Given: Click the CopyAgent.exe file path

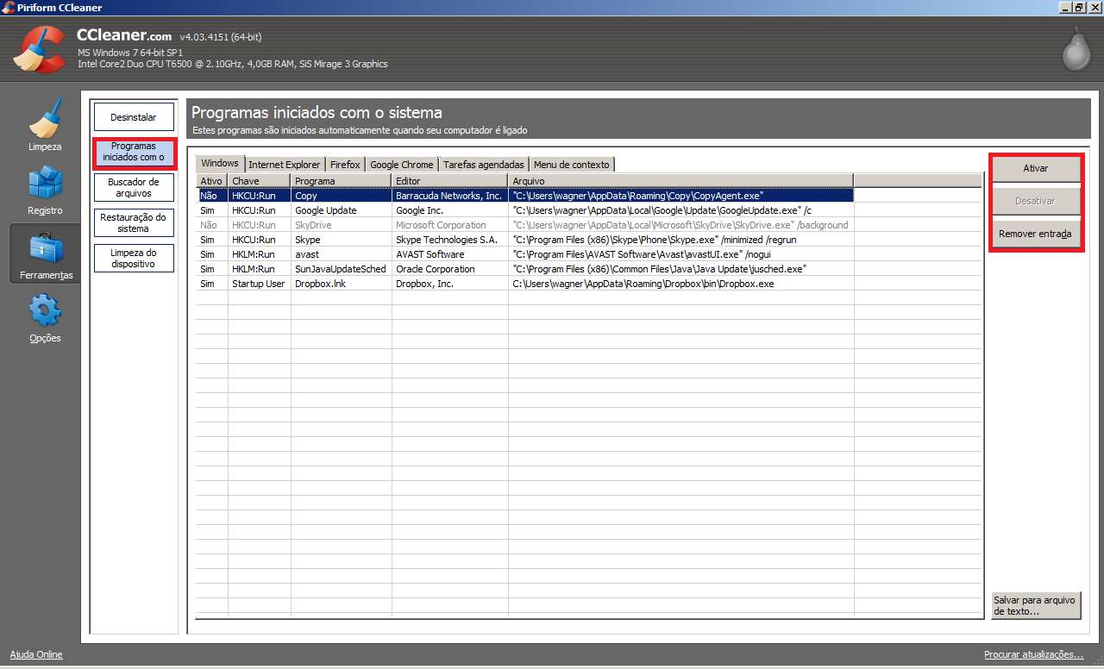Looking at the screenshot, I should 637,196.
